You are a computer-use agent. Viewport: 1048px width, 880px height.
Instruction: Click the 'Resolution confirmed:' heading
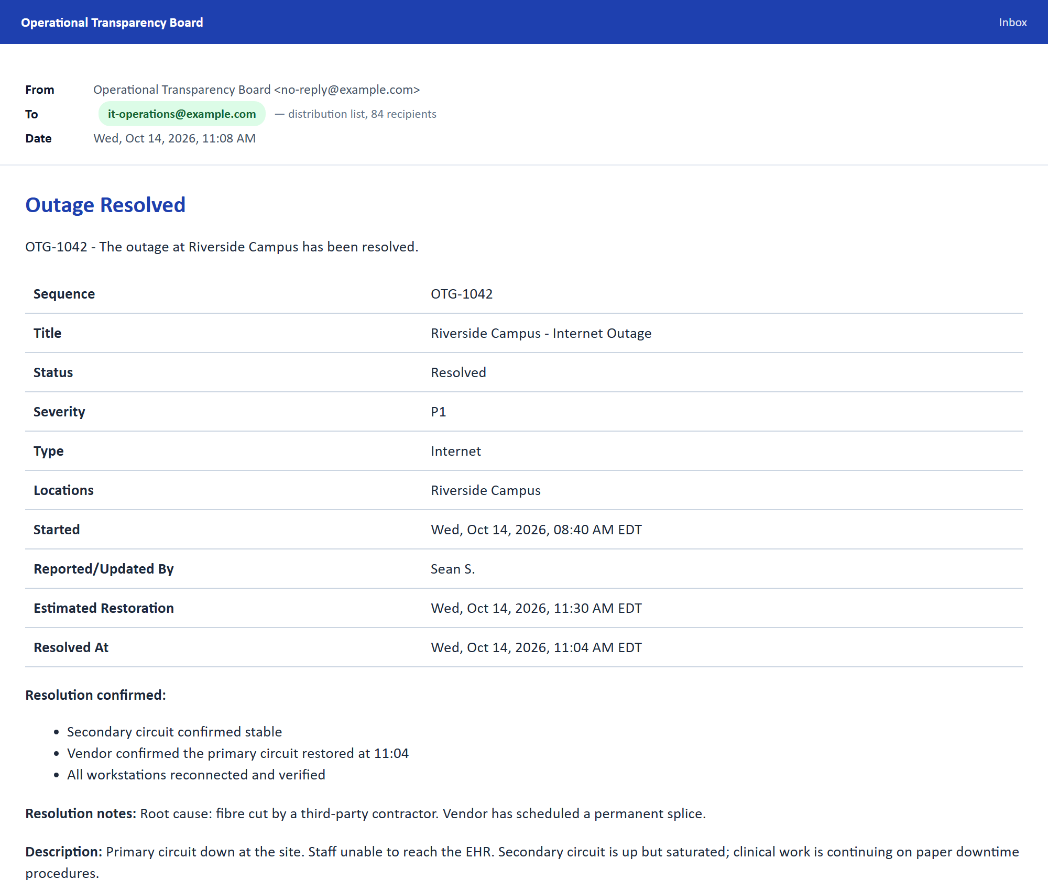pos(95,695)
